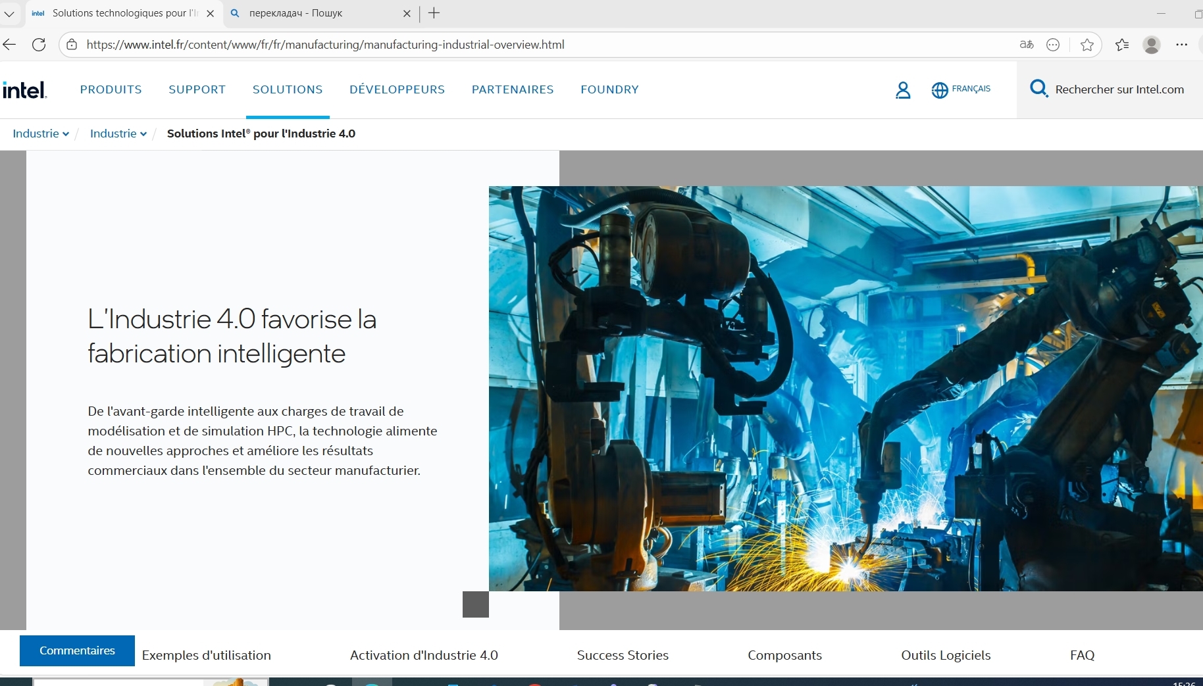Open the DÉVELOPPEURS menu
1203x686 pixels.
click(397, 89)
